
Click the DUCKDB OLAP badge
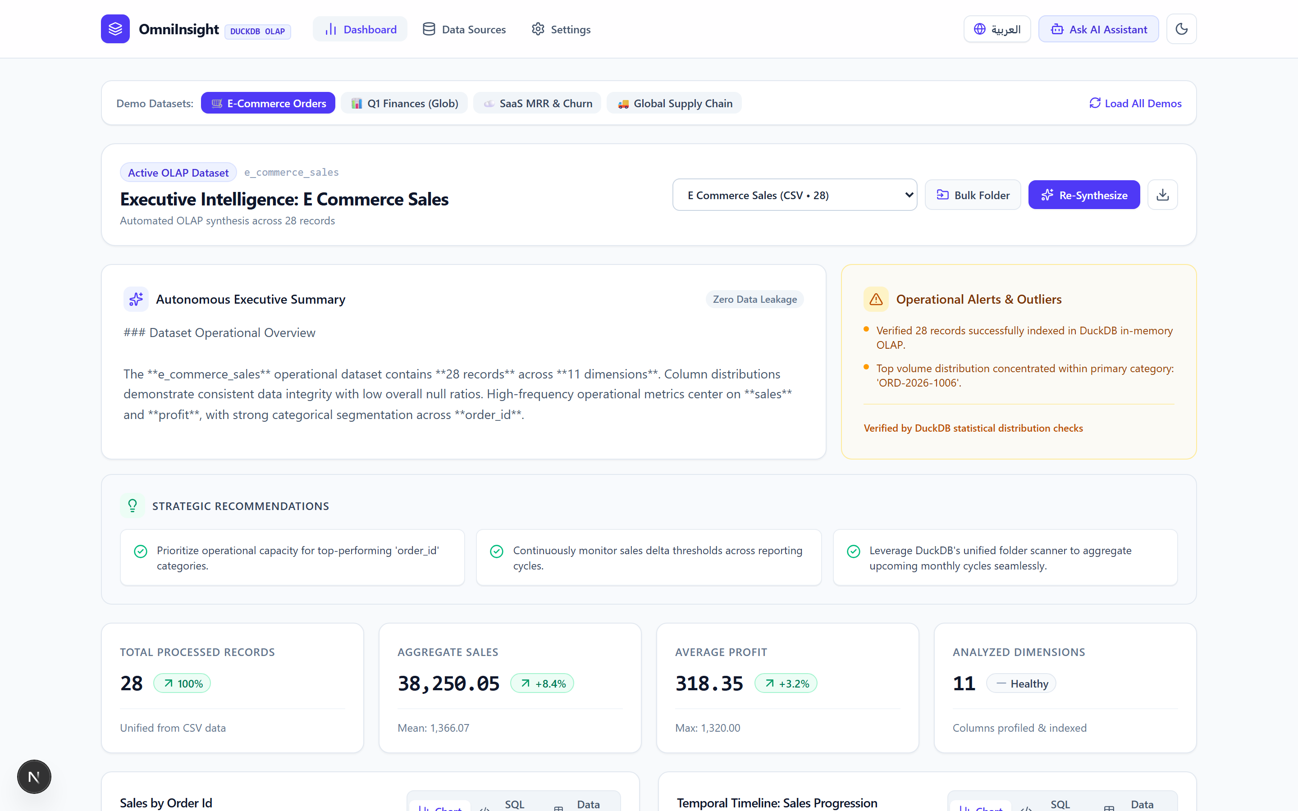point(257,31)
